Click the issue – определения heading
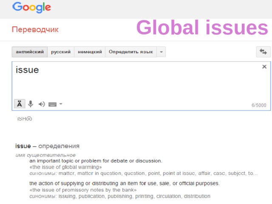The width and height of the screenshot is (272, 204). point(47,146)
